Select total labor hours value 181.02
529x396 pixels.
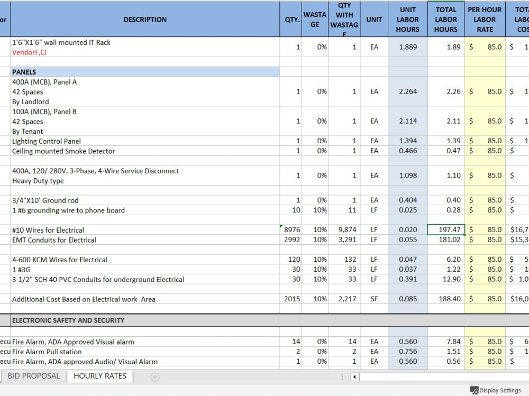[446, 240]
